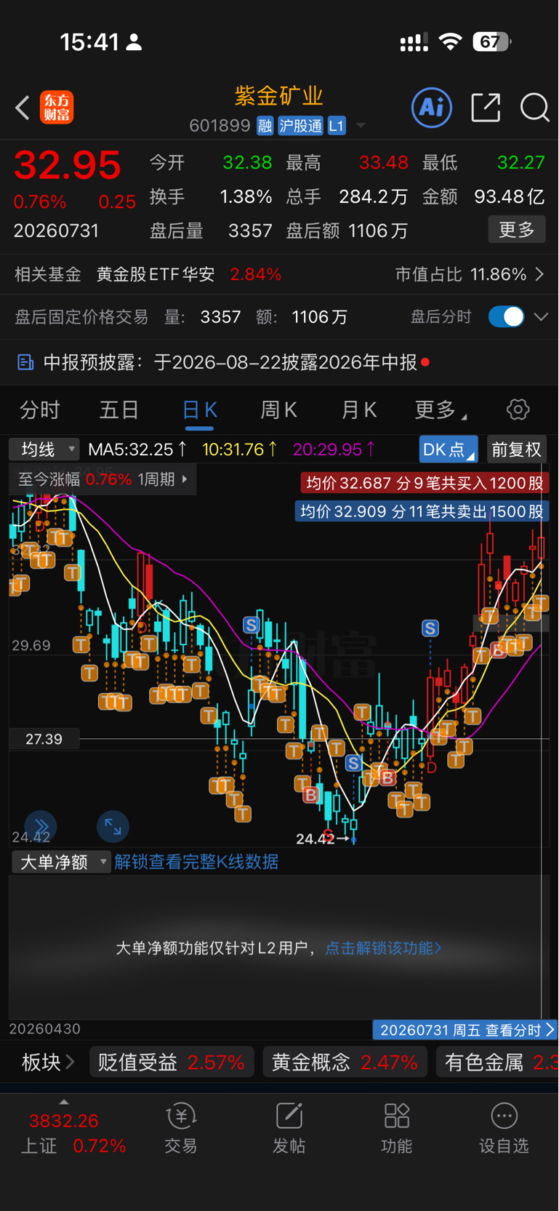Open the DK点 dropdown
The height and width of the screenshot is (1211, 559).
click(449, 449)
